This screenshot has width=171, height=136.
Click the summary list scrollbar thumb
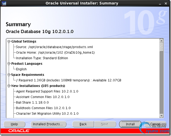pos(161,47)
